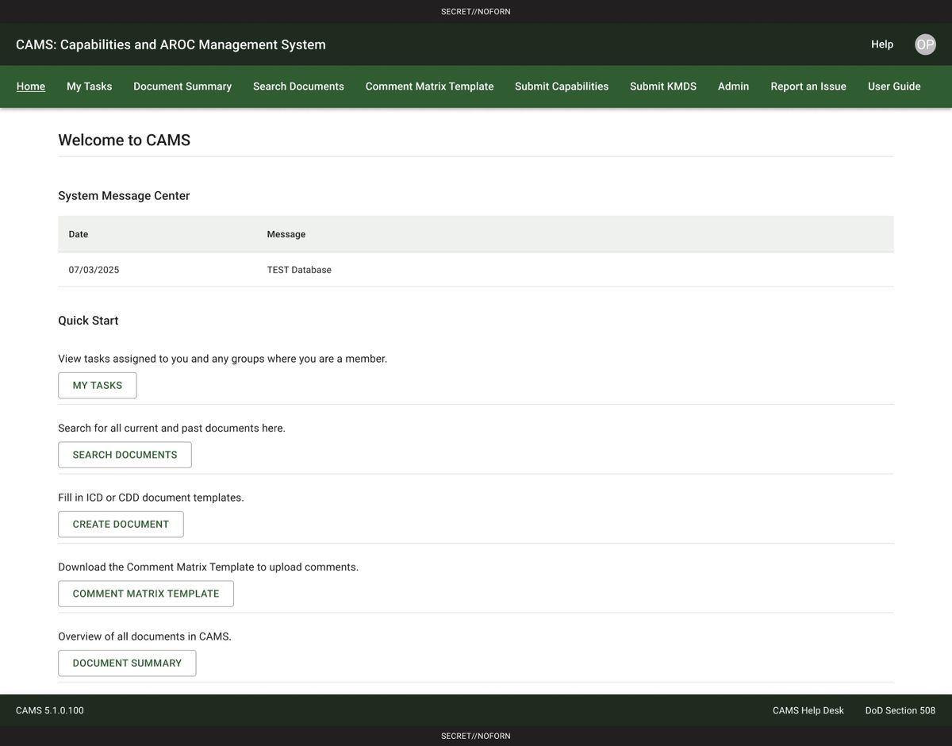Screen dimensions: 952x746
Task: Click the CAMS application title in header
Action: (171, 44)
